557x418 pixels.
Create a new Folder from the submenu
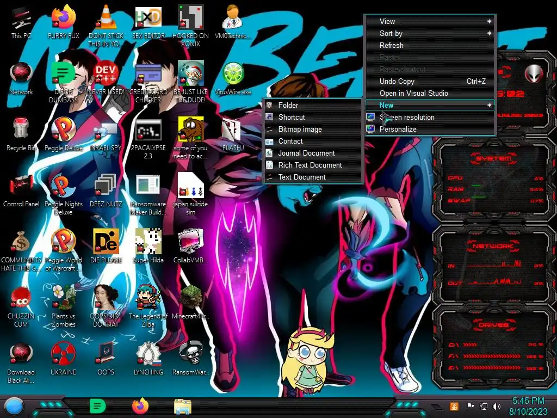point(313,105)
